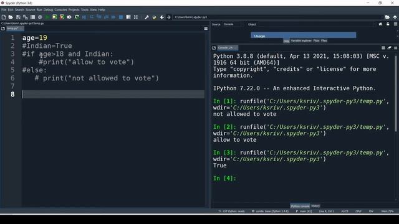Image resolution: width=399 pixels, height=224 pixels.
Task: Browse console tabs icon
Action: click(214, 48)
